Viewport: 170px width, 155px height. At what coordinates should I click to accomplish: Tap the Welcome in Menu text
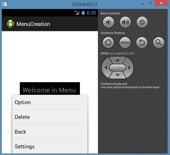49,90
